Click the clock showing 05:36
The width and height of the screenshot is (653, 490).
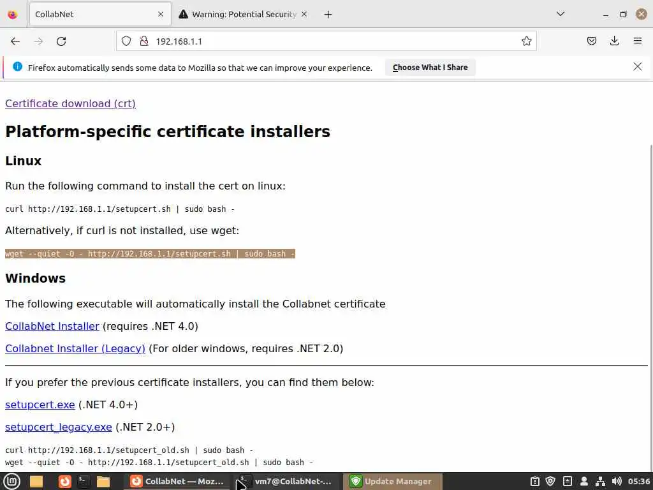[638, 481]
